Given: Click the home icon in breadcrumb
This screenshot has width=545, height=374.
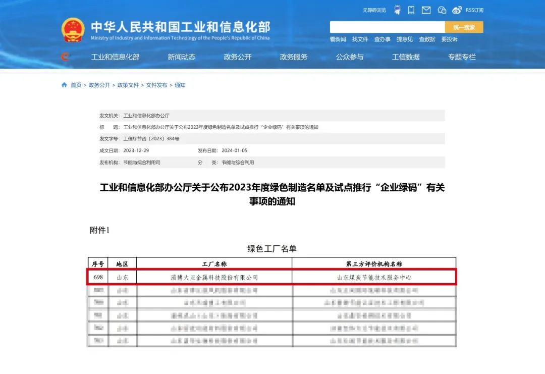Looking at the screenshot, I should point(64,85).
